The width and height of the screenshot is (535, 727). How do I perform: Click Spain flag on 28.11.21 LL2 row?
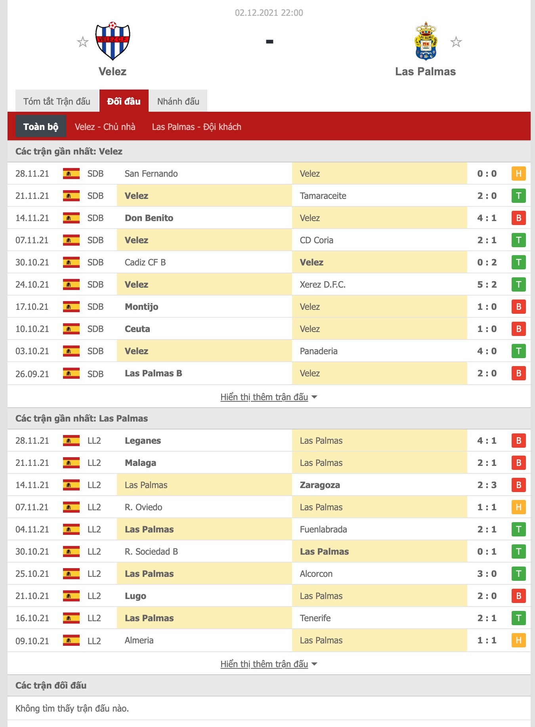pos(71,441)
